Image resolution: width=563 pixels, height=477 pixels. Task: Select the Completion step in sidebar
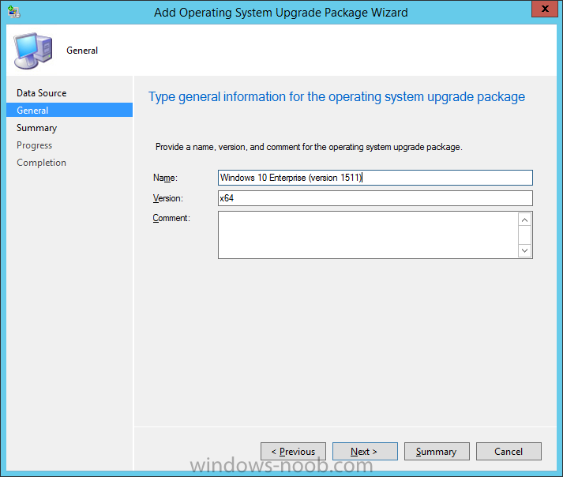point(41,163)
